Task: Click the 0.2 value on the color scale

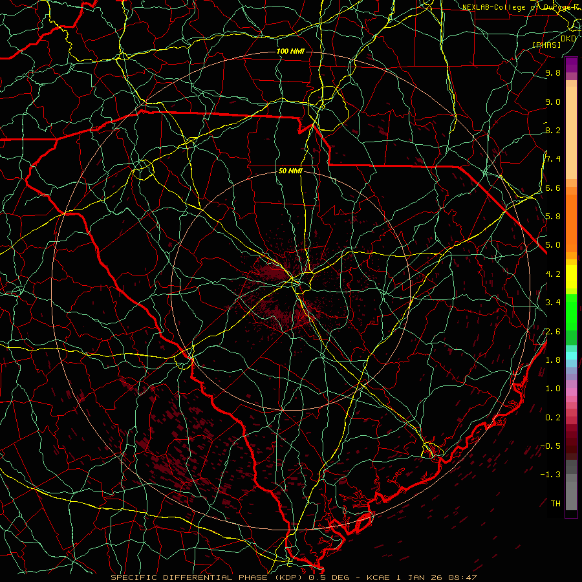Action: click(x=553, y=418)
